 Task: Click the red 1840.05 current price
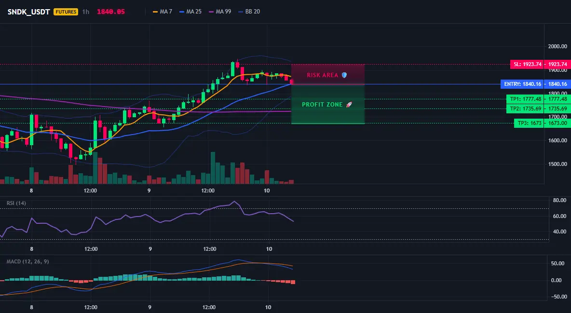pyautogui.click(x=111, y=12)
